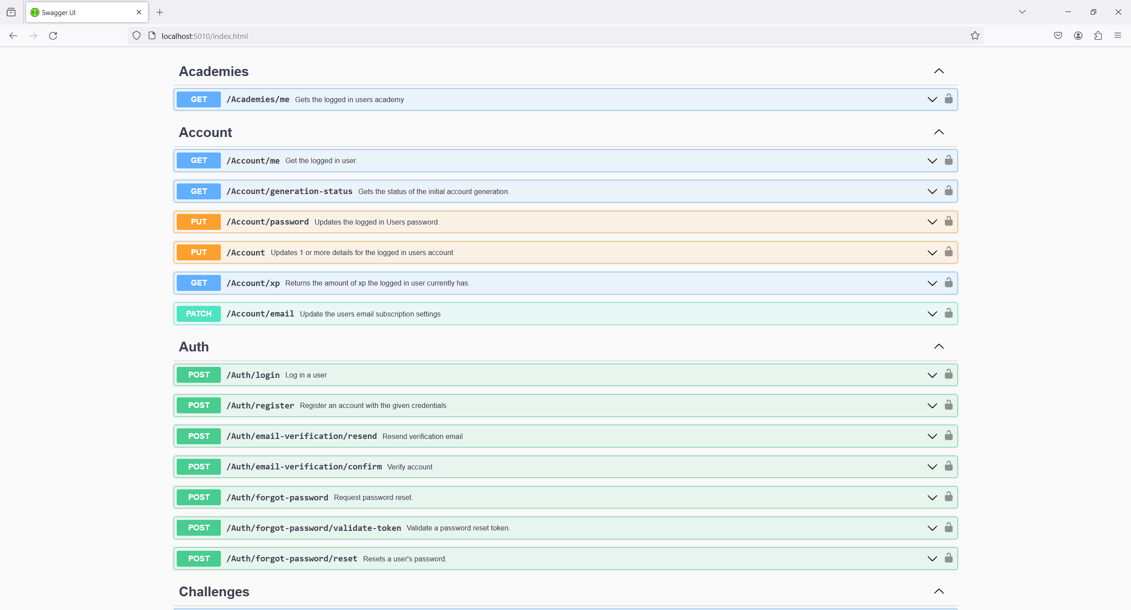The height and width of the screenshot is (610, 1131).
Task: Click the PUT method badge for /Account
Action: (x=199, y=252)
